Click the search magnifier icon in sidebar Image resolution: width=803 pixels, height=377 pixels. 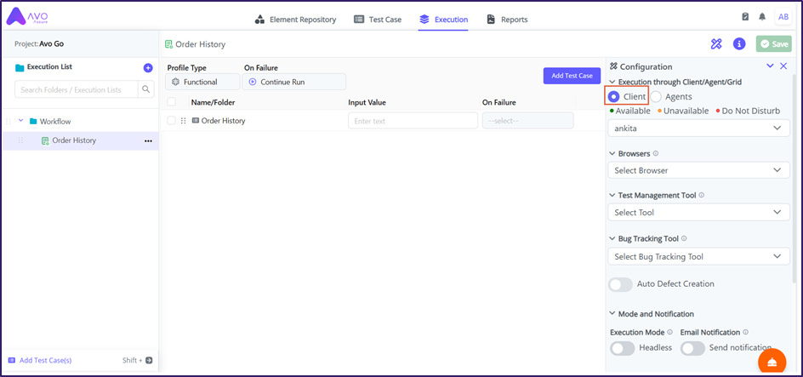146,89
